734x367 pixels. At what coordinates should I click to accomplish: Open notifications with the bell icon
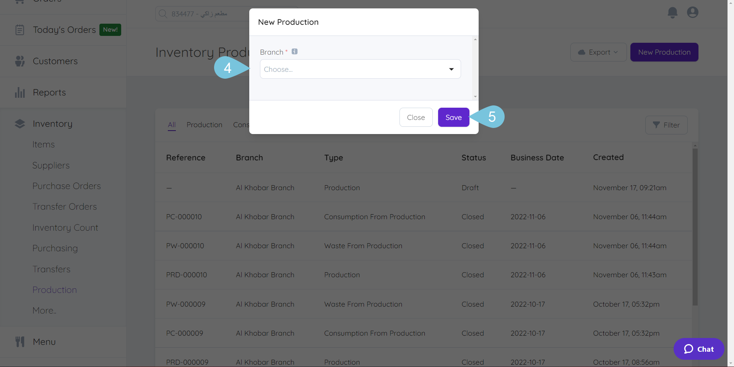tap(672, 12)
